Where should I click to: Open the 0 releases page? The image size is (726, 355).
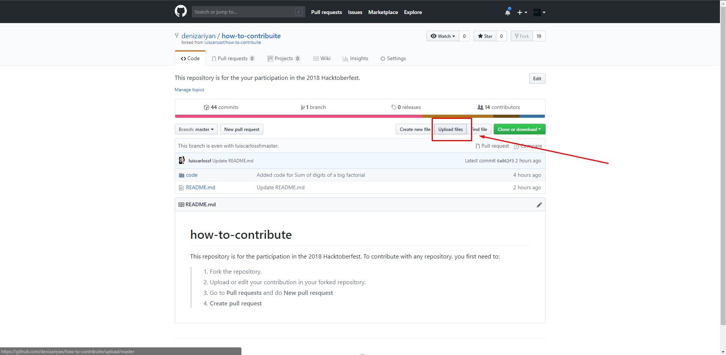point(406,107)
